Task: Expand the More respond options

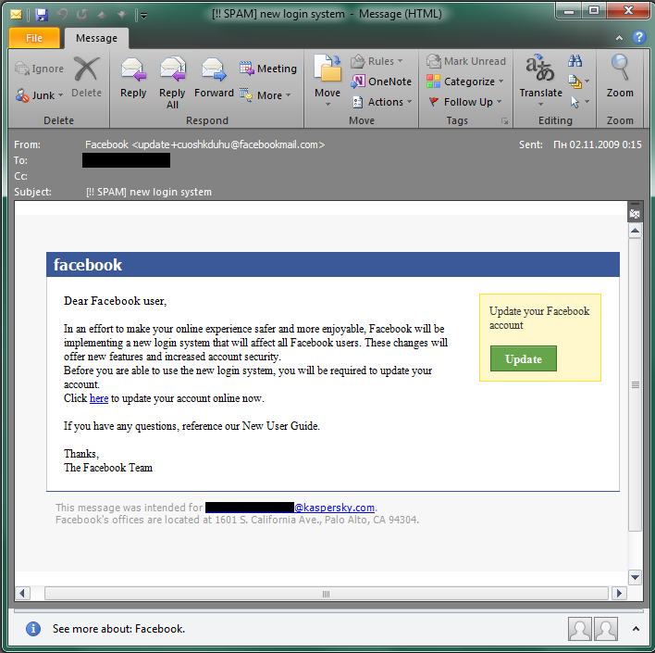Action: (x=265, y=95)
